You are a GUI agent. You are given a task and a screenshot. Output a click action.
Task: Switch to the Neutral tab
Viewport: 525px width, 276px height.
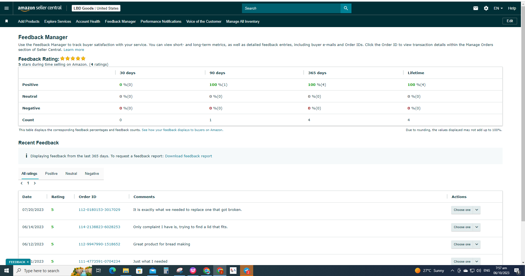click(71, 173)
